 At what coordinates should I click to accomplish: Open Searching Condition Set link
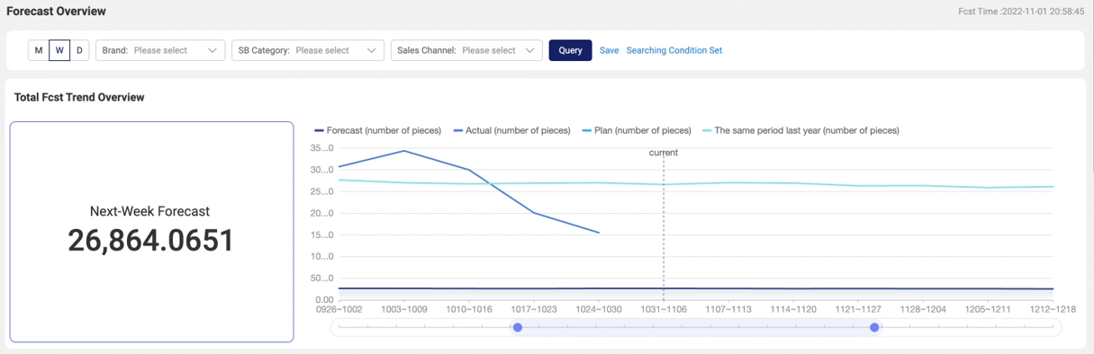pos(674,50)
